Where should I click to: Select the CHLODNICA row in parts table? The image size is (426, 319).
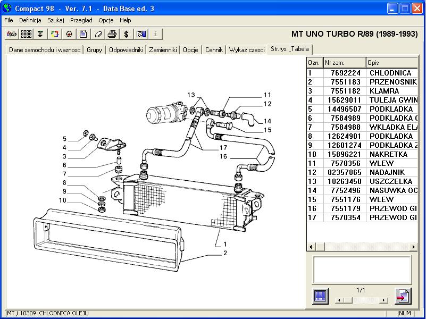coord(390,73)
